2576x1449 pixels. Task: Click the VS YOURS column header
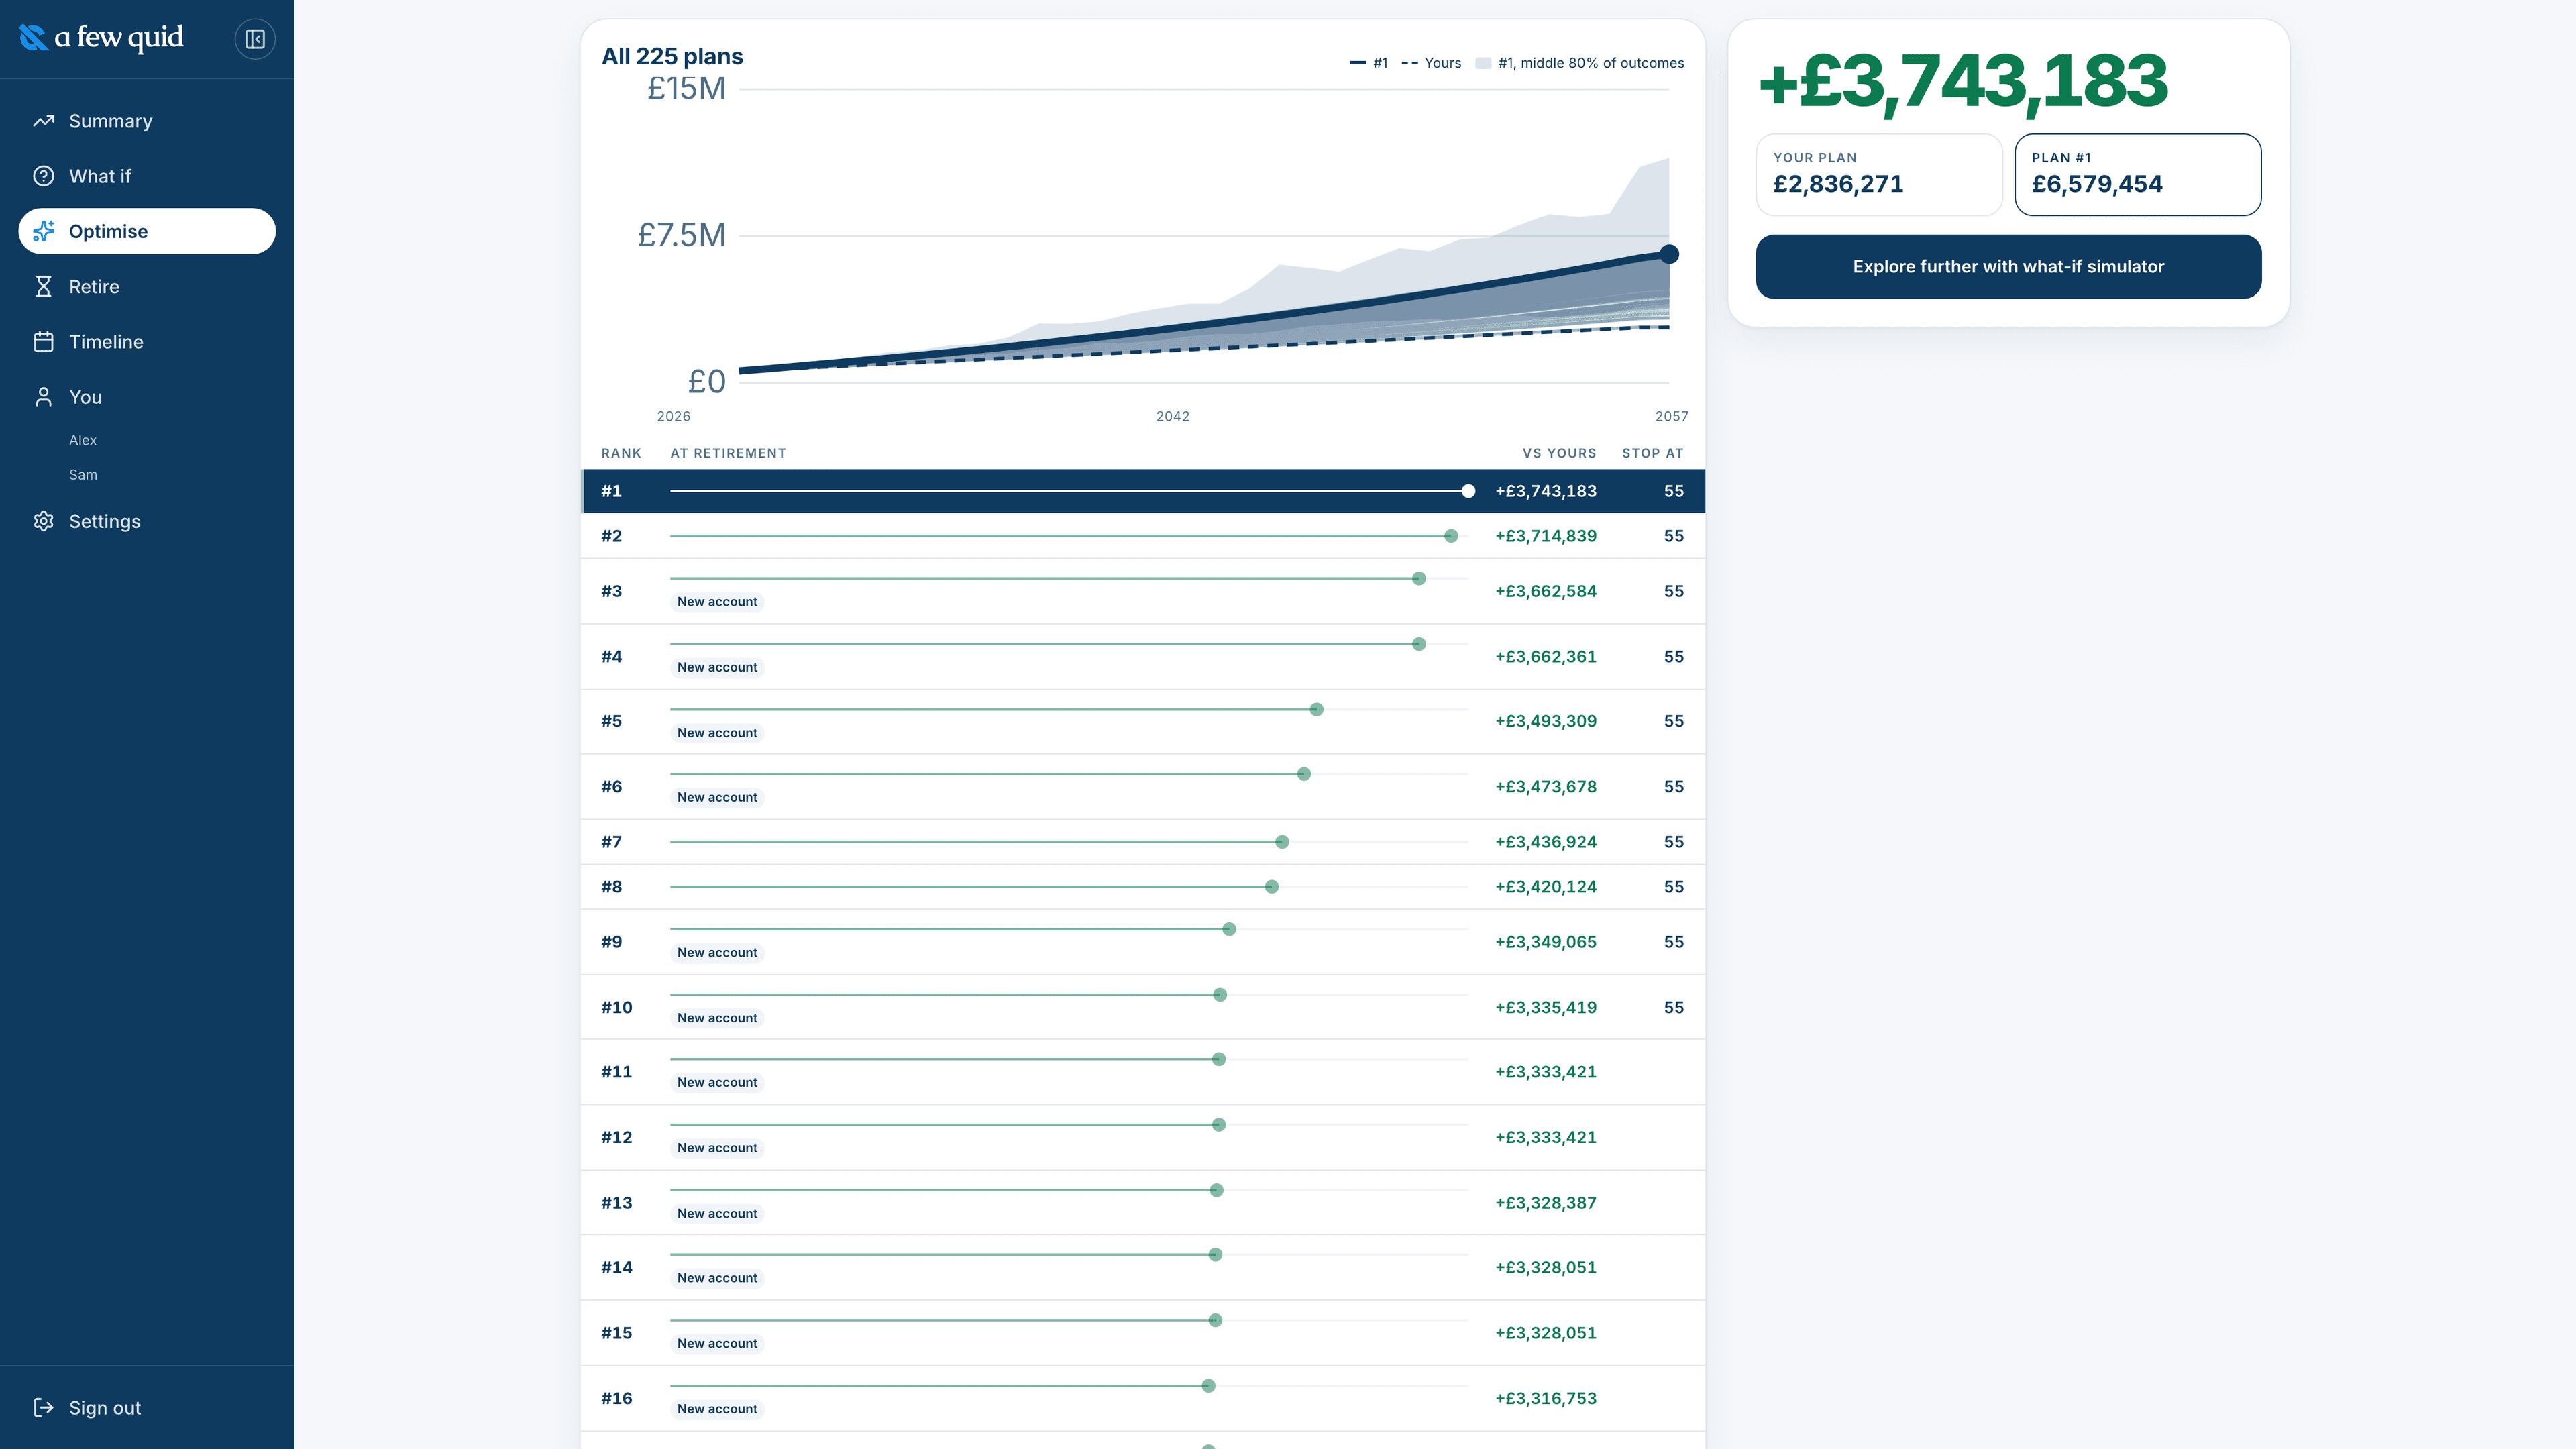(x=1559, y=453)
